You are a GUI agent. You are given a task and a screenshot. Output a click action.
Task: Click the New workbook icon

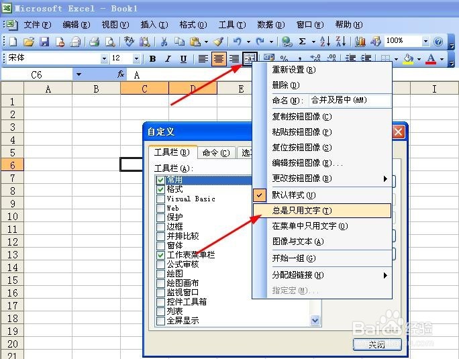point(13,42)
